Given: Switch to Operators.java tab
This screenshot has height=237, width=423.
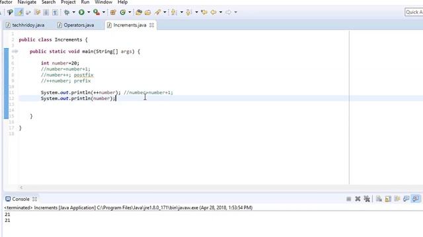Looking at the screenshot, I should pyautogui.click(x=76, y=25).
